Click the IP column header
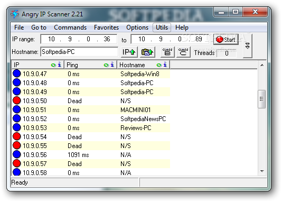Viewport: 282px width, 202px height. pos(38,65)
